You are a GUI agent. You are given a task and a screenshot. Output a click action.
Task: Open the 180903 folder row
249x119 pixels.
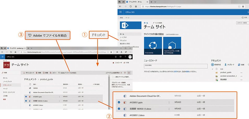[x=63, y=88]
